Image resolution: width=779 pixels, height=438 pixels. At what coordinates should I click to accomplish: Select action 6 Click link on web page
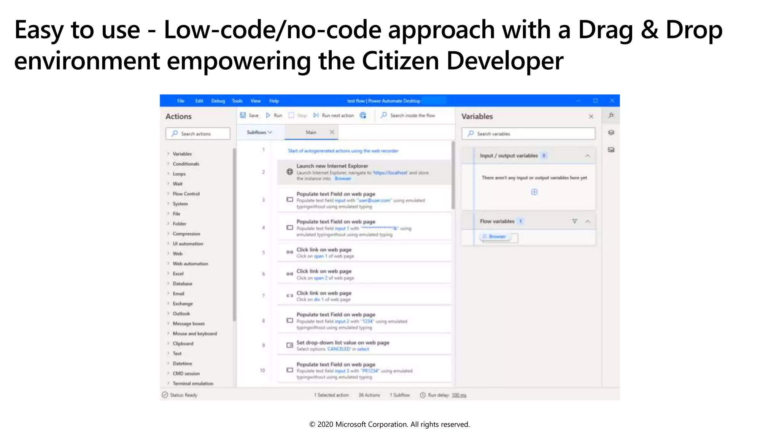click(x=364, y=274)
